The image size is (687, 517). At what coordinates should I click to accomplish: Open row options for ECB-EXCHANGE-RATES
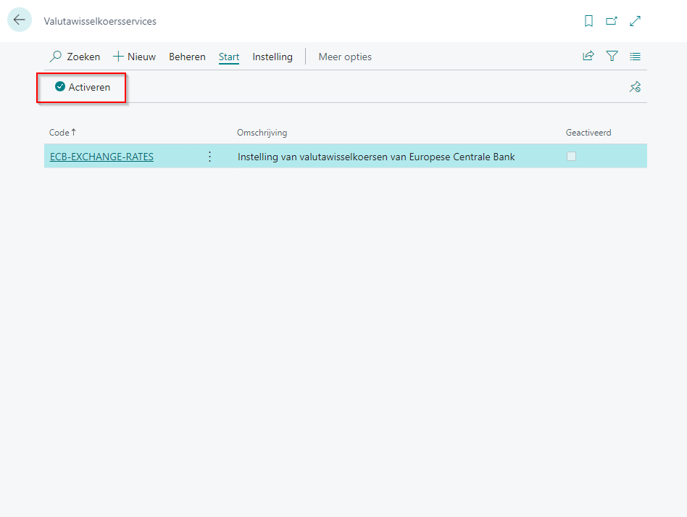coord(209,157)
